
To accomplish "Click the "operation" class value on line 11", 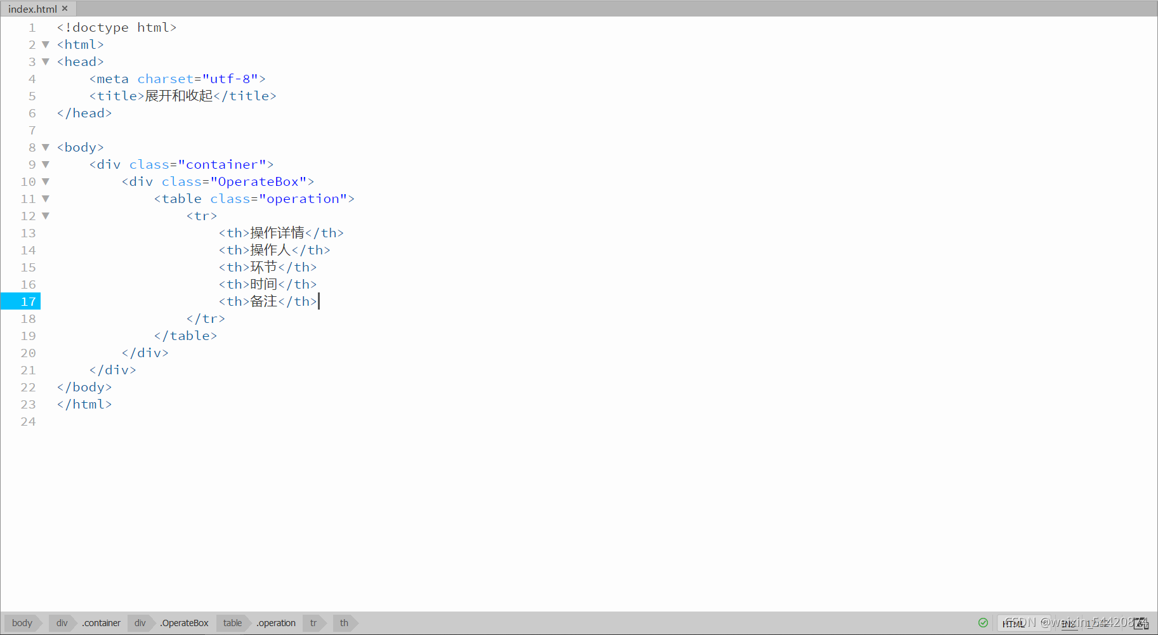I will pyautogui.click(x=303, y=199).
